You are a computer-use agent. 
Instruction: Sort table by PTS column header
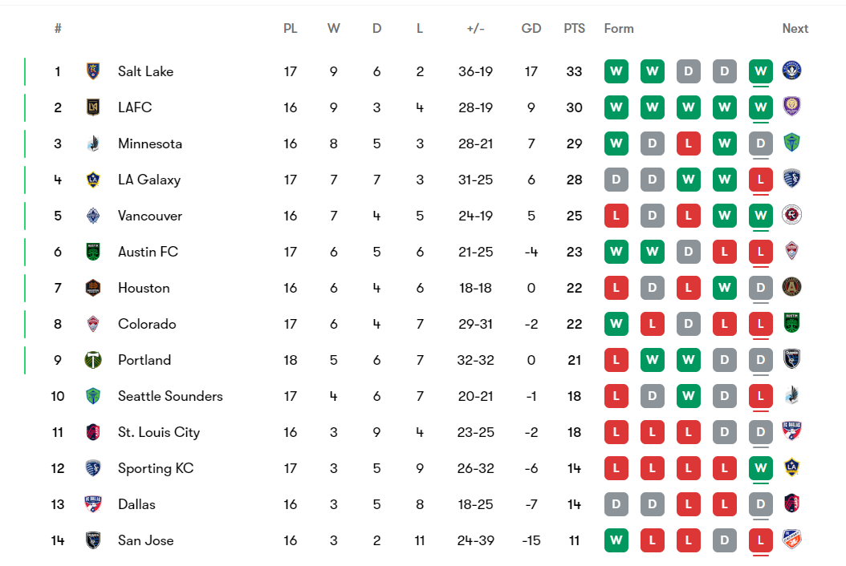pos(574,28)
